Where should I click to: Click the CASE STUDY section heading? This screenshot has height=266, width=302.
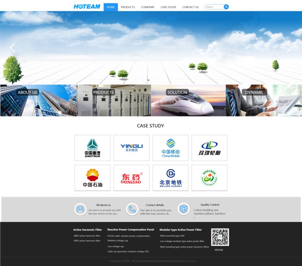(150, 126)
